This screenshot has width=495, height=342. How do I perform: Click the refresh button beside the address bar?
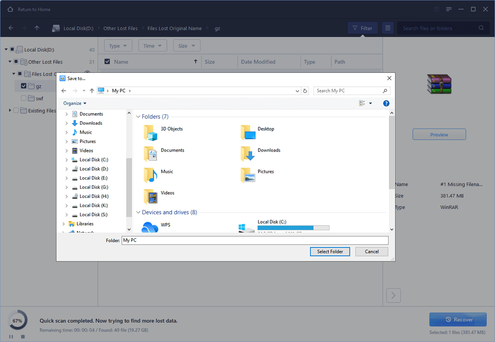point(305,91)
